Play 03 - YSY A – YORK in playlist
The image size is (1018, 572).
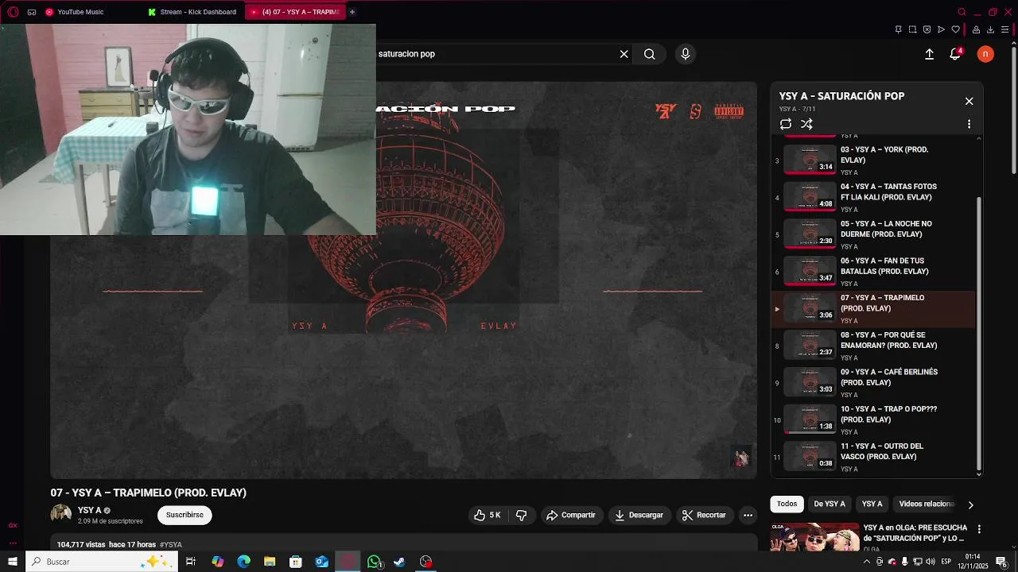tap(875, 160)
